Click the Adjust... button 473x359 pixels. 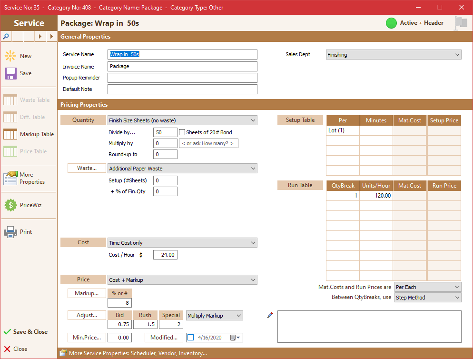coord(87,315)
